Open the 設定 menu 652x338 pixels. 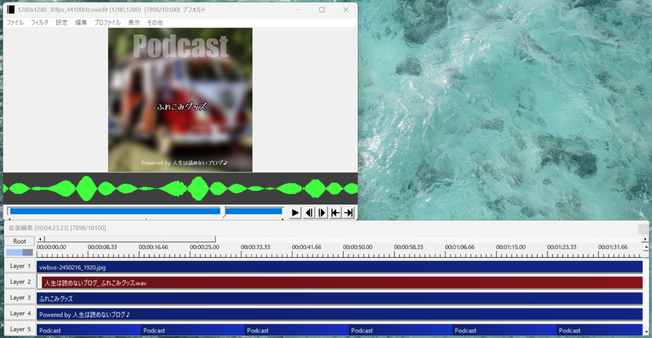point(62,23)
